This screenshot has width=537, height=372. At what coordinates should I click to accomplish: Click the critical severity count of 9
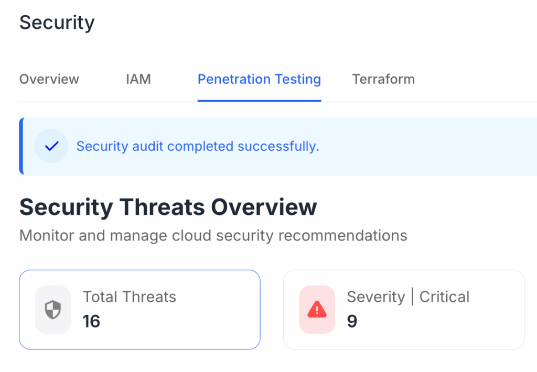coord(351,321)
